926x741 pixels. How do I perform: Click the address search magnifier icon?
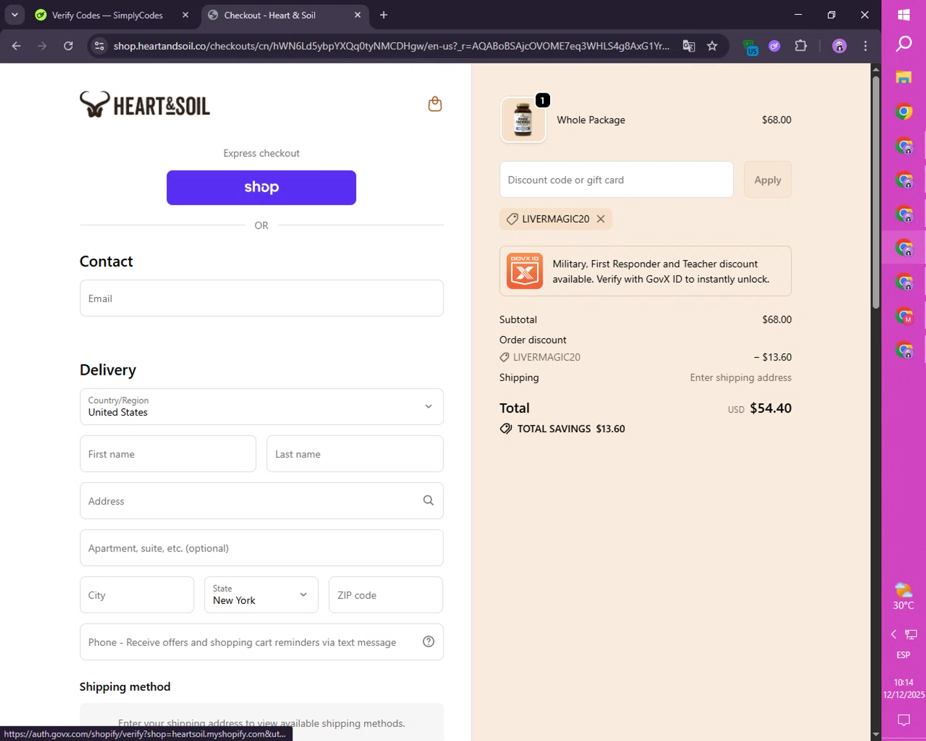[428, 501]
